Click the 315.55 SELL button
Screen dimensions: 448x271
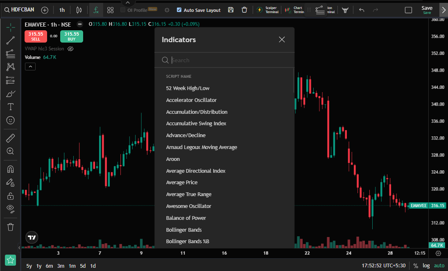[36, 36]
